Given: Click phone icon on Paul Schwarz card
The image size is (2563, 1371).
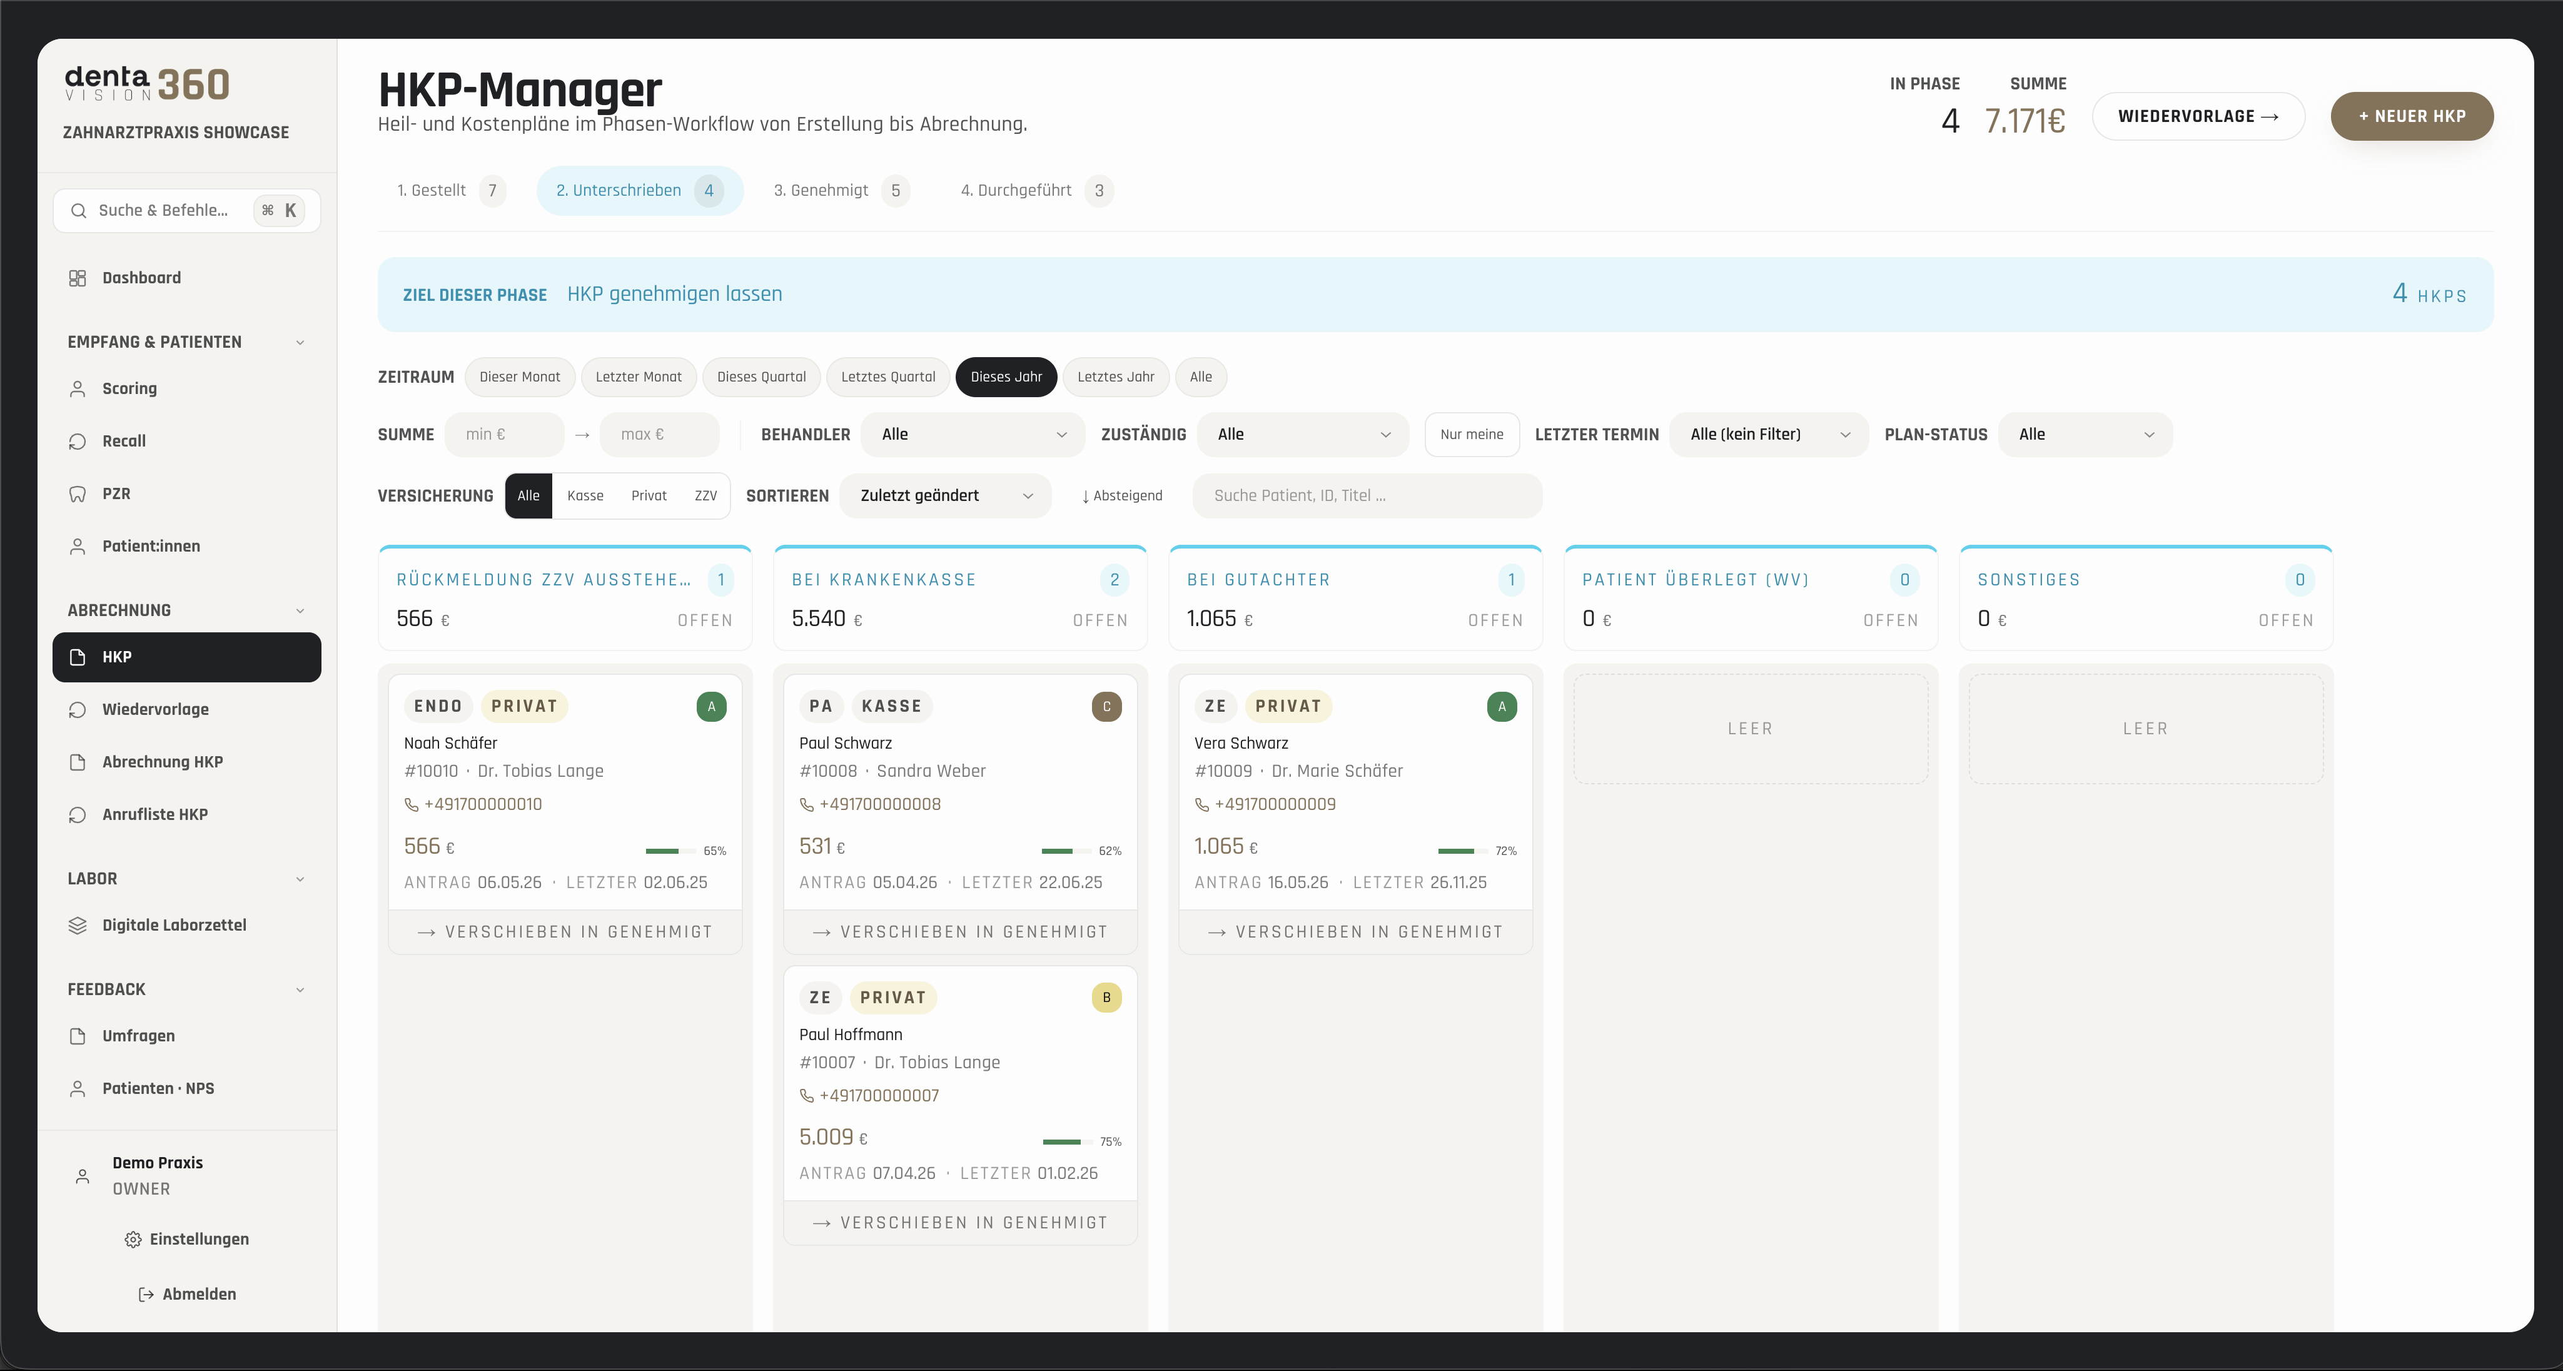Looking at the screenshot, I should (x=806, y=805).
